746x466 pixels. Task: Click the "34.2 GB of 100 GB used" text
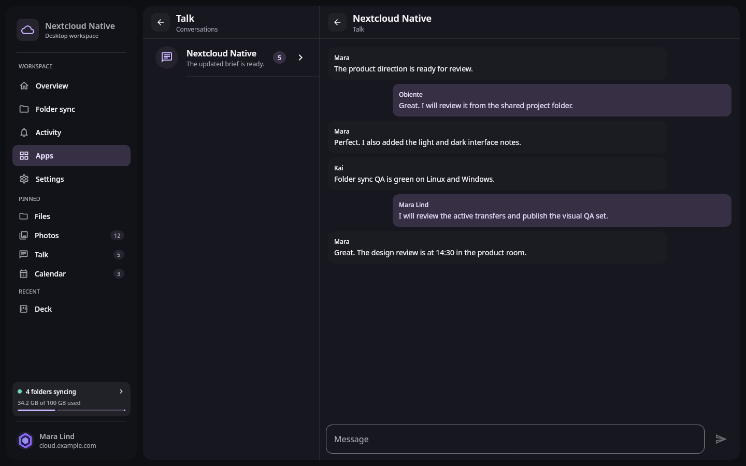pos(49,403)
